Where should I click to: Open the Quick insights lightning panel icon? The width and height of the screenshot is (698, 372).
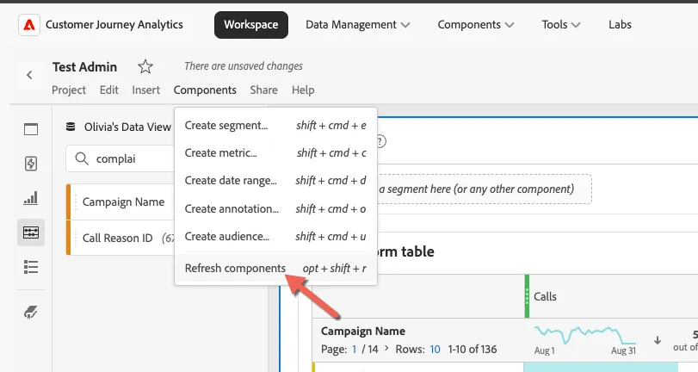(x=31, y=164)
